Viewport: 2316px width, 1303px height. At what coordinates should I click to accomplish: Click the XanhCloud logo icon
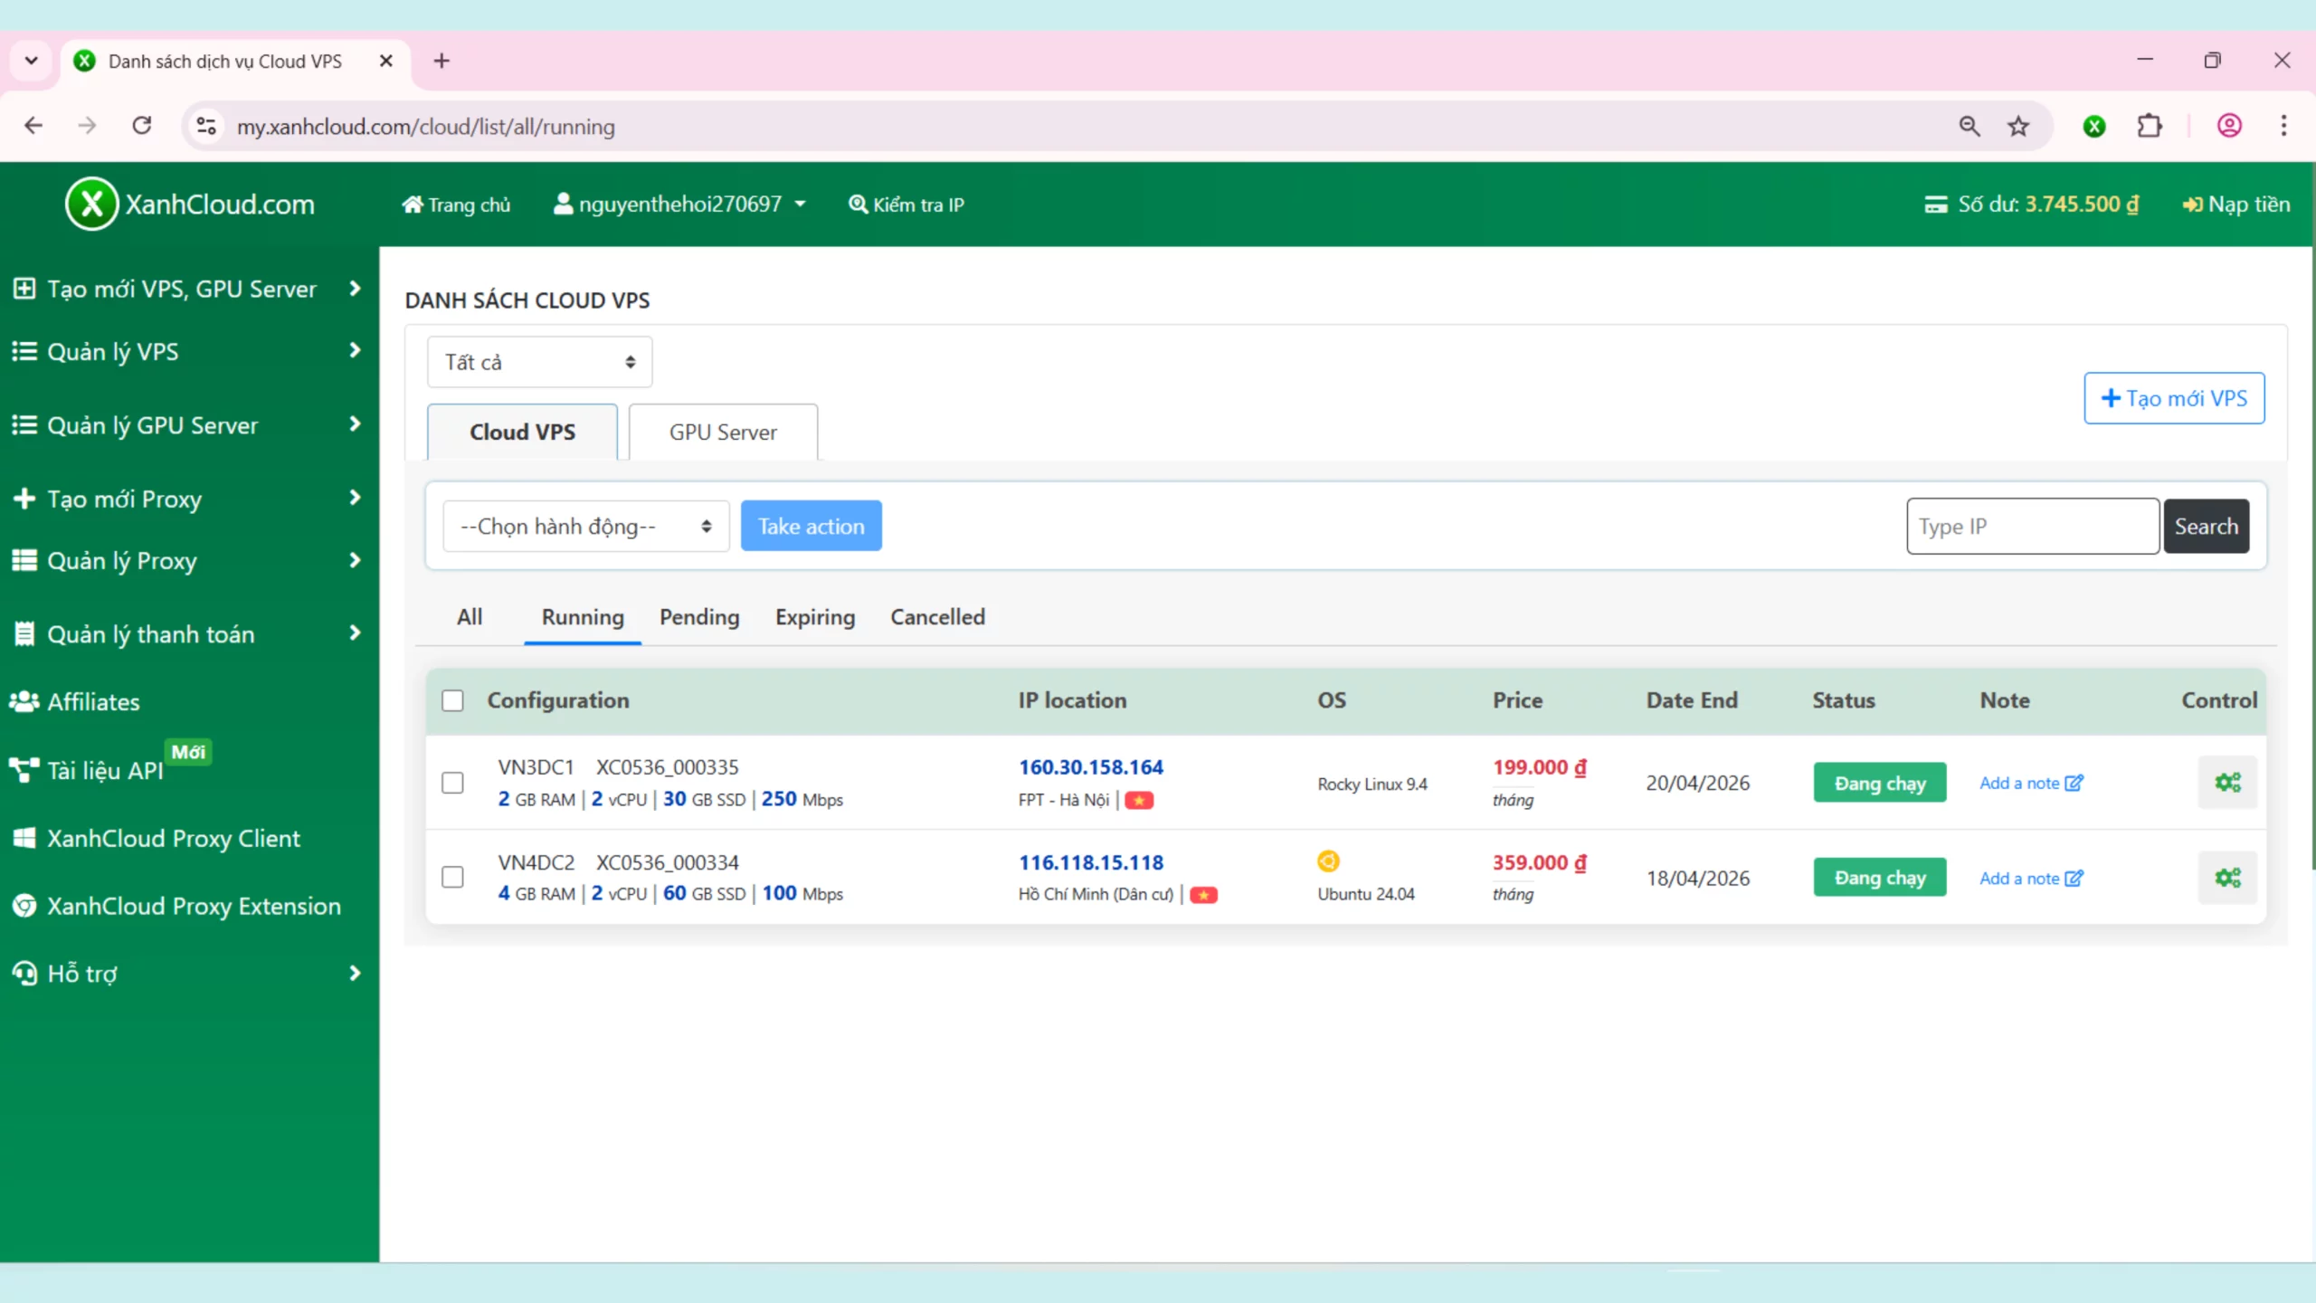coord(90,204)
